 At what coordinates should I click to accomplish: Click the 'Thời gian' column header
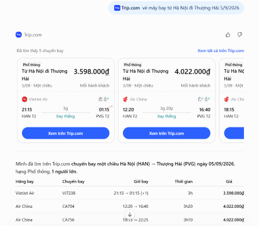click(x=184, y=181)
